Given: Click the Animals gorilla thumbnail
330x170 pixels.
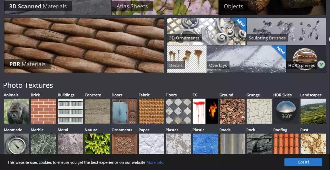Looking at the screenshot, I should click(x=16, y=111).
